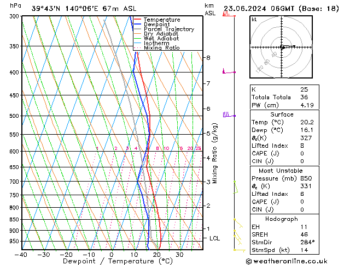Screen dimensions: 344x265
Task: Click the purple wind barb at 500 hPa
Action: 229,115
